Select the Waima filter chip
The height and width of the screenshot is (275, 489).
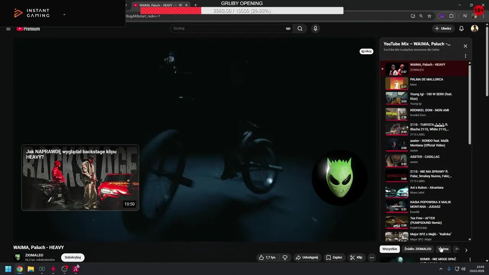444,249
